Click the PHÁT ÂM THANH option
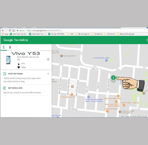Viewport: 148px width, 145px height. point(26,77)
